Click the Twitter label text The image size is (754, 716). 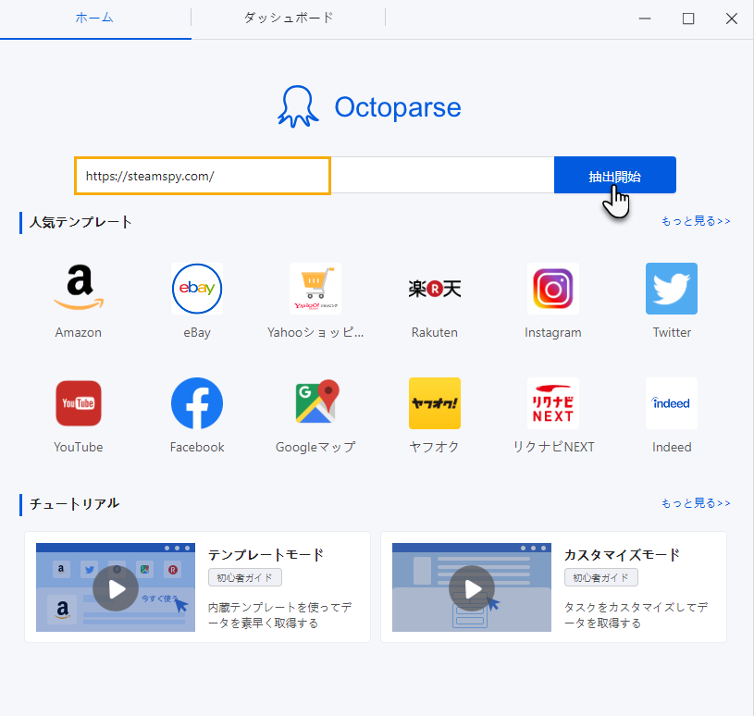[x=672, y=332]
